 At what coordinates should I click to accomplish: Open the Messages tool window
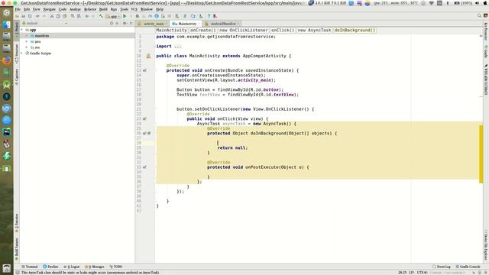(95, 267)
